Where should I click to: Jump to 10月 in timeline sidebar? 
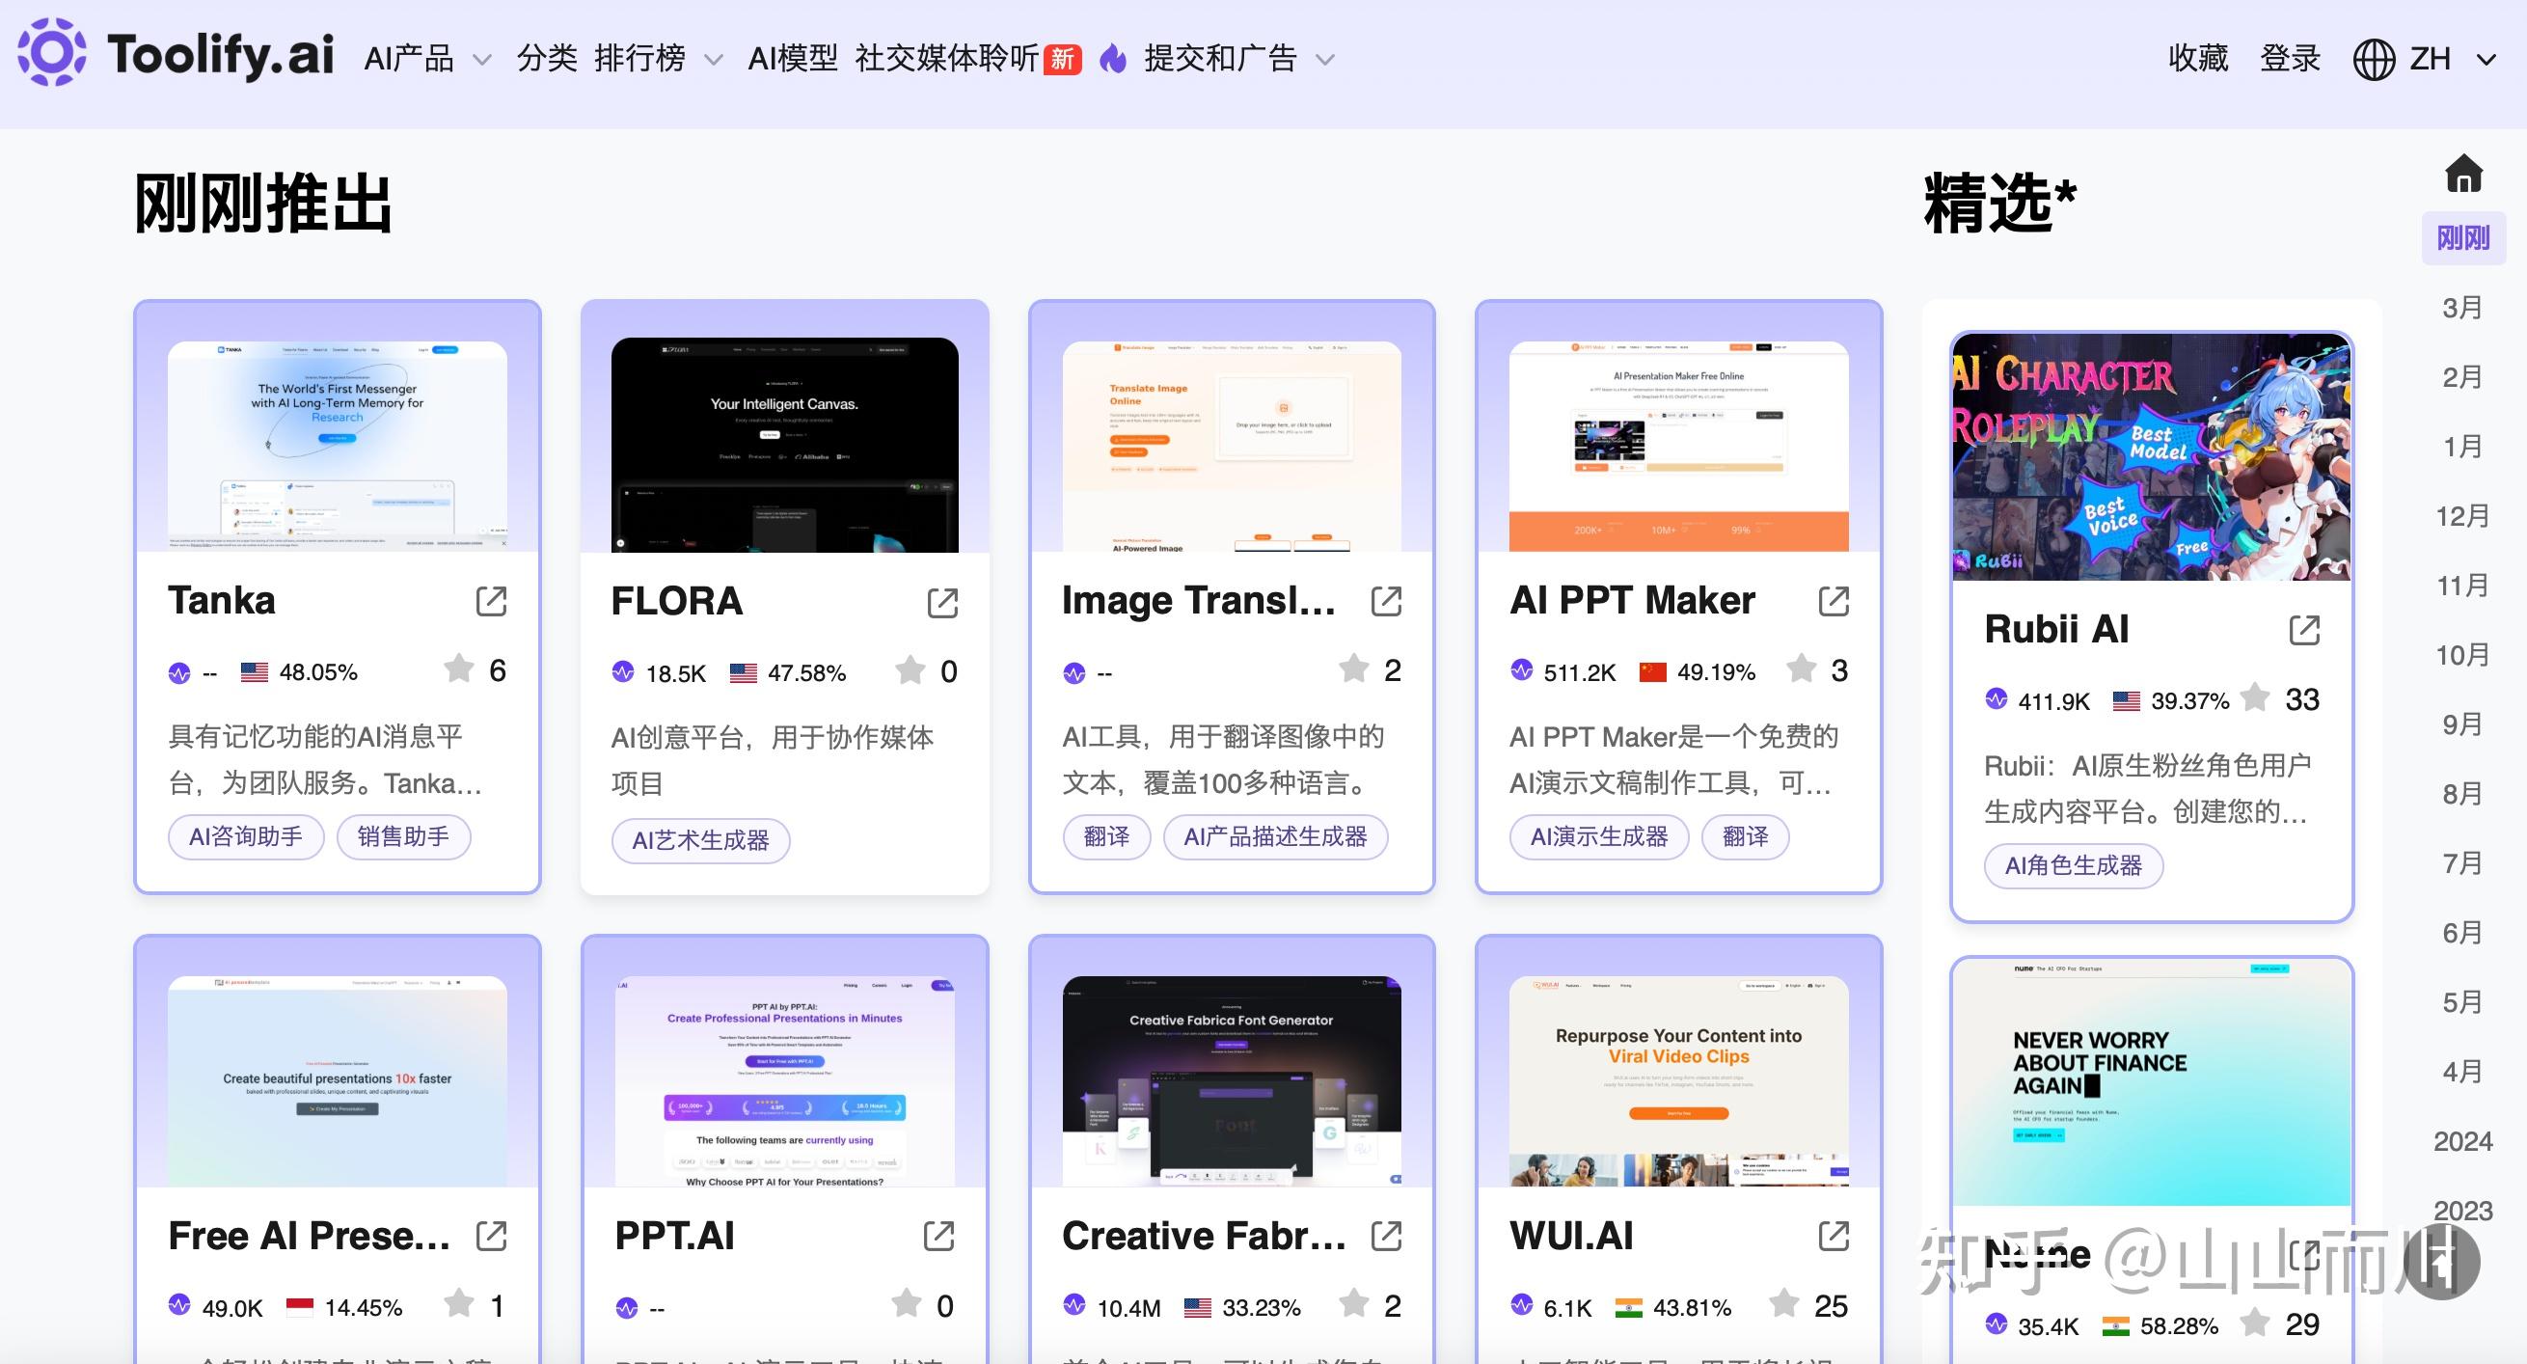(x=2462, y=655)
